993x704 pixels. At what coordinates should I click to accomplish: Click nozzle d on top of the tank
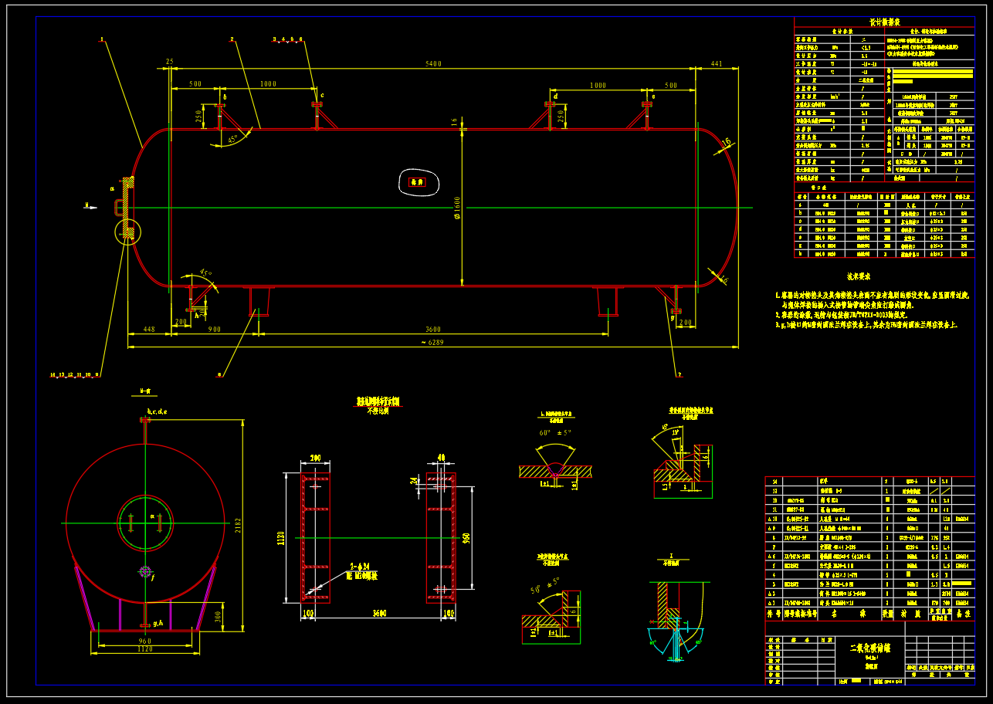(550, 106)
